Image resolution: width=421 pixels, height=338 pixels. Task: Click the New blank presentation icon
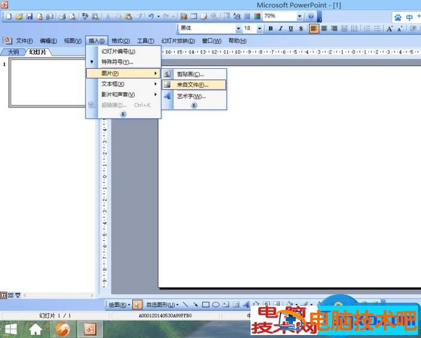(x=9, y=16)
